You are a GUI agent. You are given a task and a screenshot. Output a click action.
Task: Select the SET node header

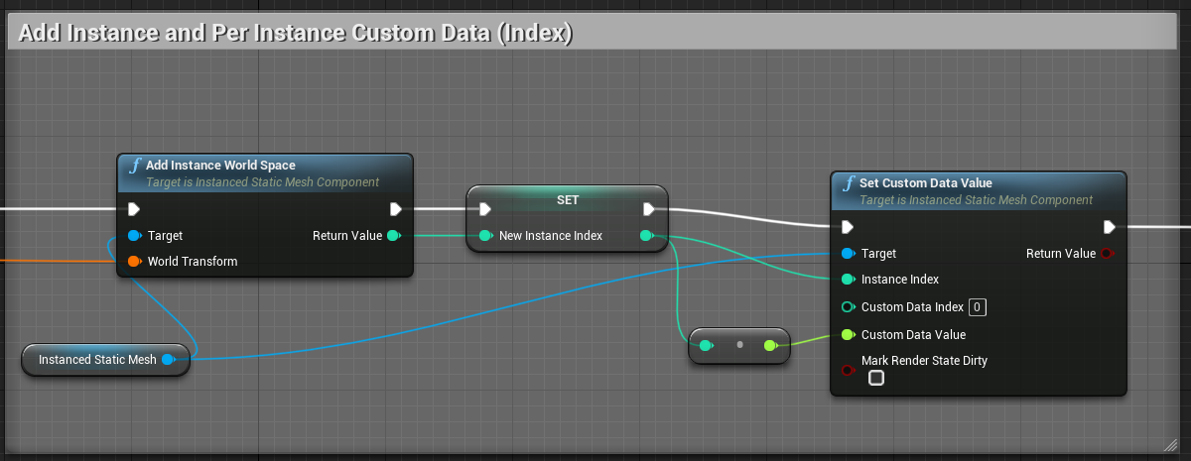tap(567, 199)
